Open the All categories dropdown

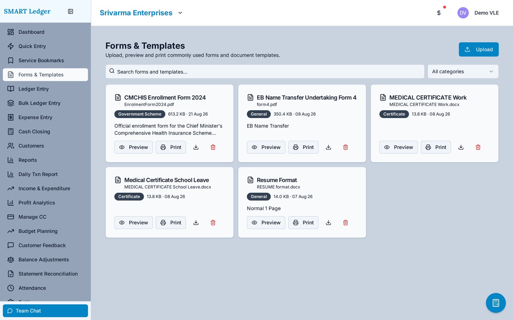coord(463,71)
